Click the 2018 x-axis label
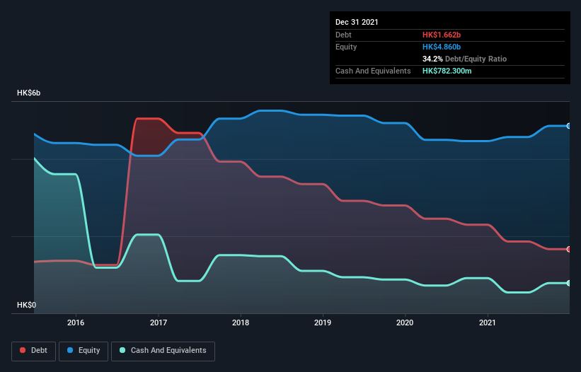This screenshot has height=372, width=581. pyautogui.click(x=241, y=322)
